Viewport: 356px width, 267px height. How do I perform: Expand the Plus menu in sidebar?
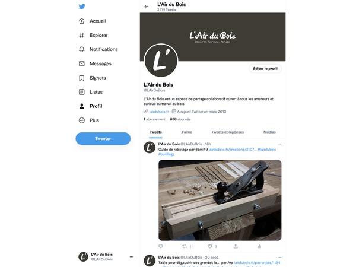pos(89,120)
